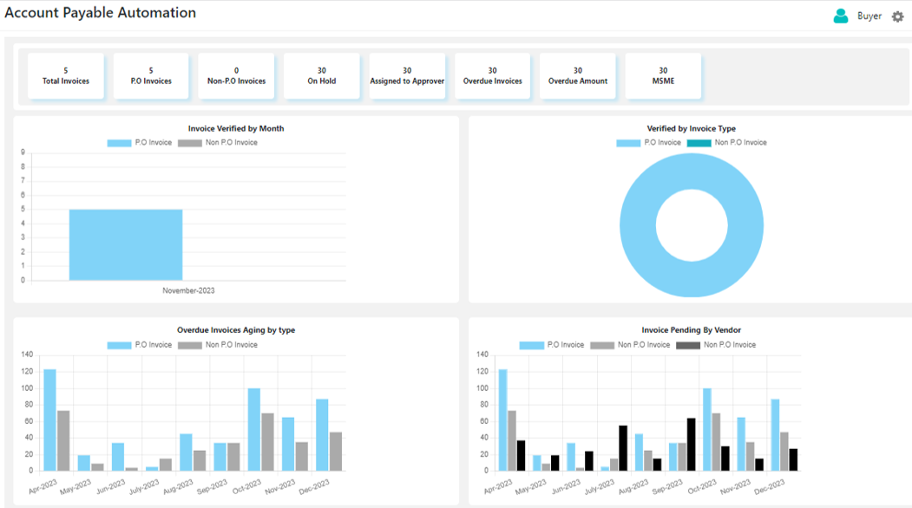View the Overdue Amount card
This screenshot has height=508, width=912.
(x=577, y=76)
